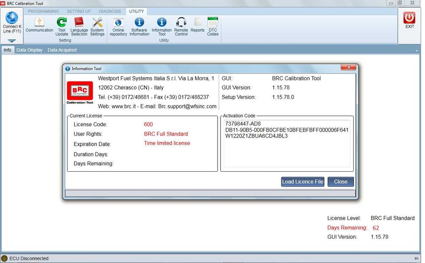Open the Communication settings icon
The width and height of the screenshot is (425, 263).
coord(39,22)
